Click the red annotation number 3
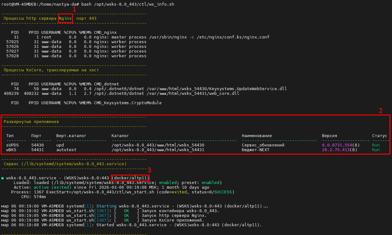This screenshot has height=235, width=392. (x=149, y=170)
